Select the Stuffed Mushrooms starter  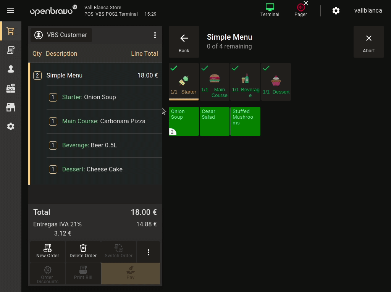pos(245,121)
